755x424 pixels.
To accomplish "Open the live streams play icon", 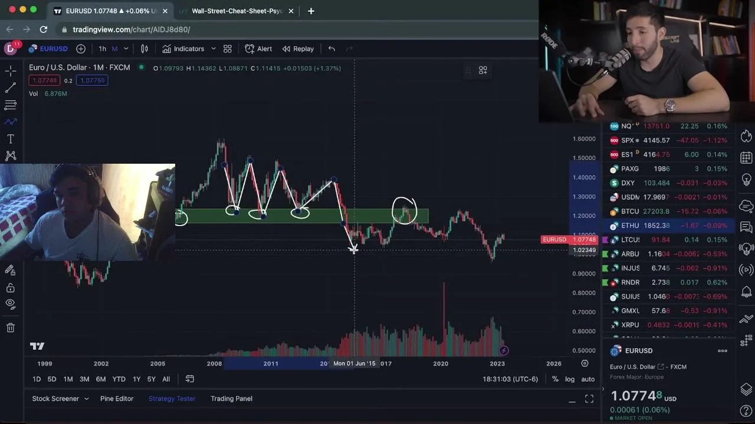I will point(746,270).
